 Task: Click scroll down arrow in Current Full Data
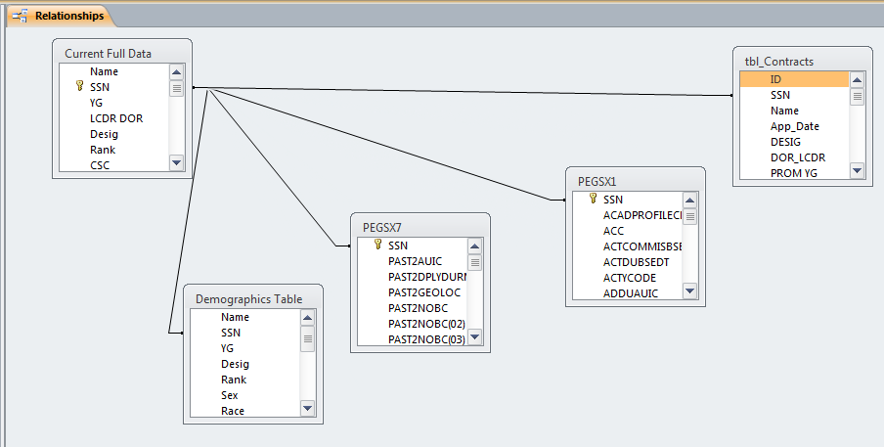click(x=176, y=162)
